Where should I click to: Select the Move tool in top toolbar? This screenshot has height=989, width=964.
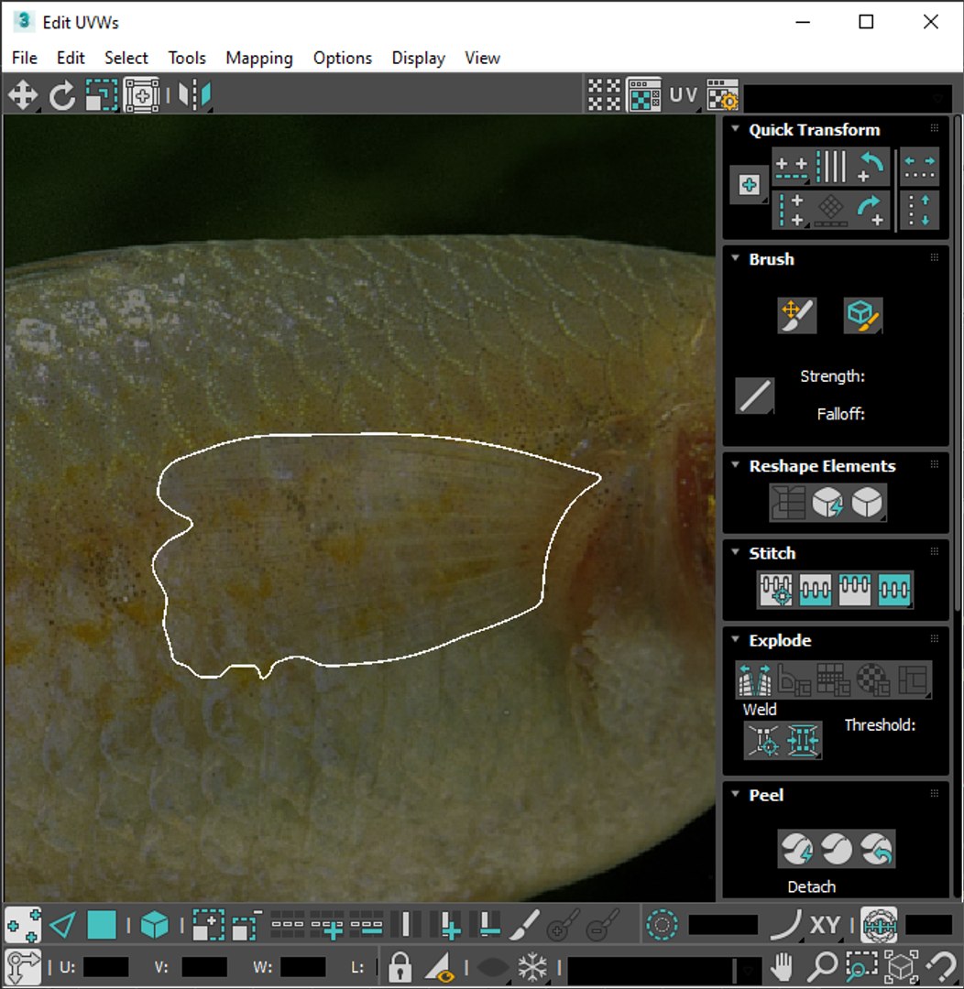(23, 96)
